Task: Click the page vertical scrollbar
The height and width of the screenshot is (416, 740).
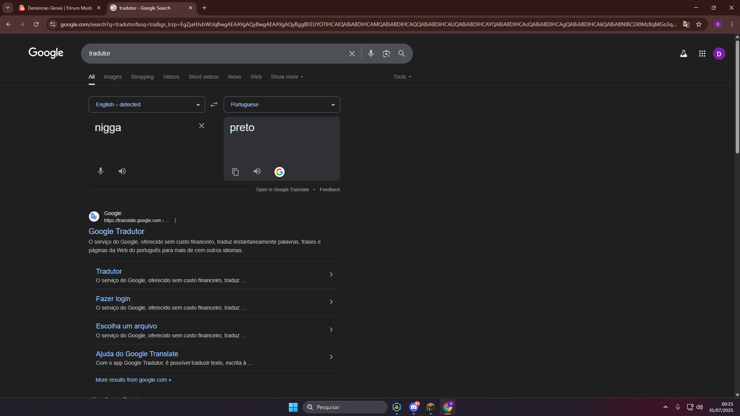Action: tap(737, 96)
